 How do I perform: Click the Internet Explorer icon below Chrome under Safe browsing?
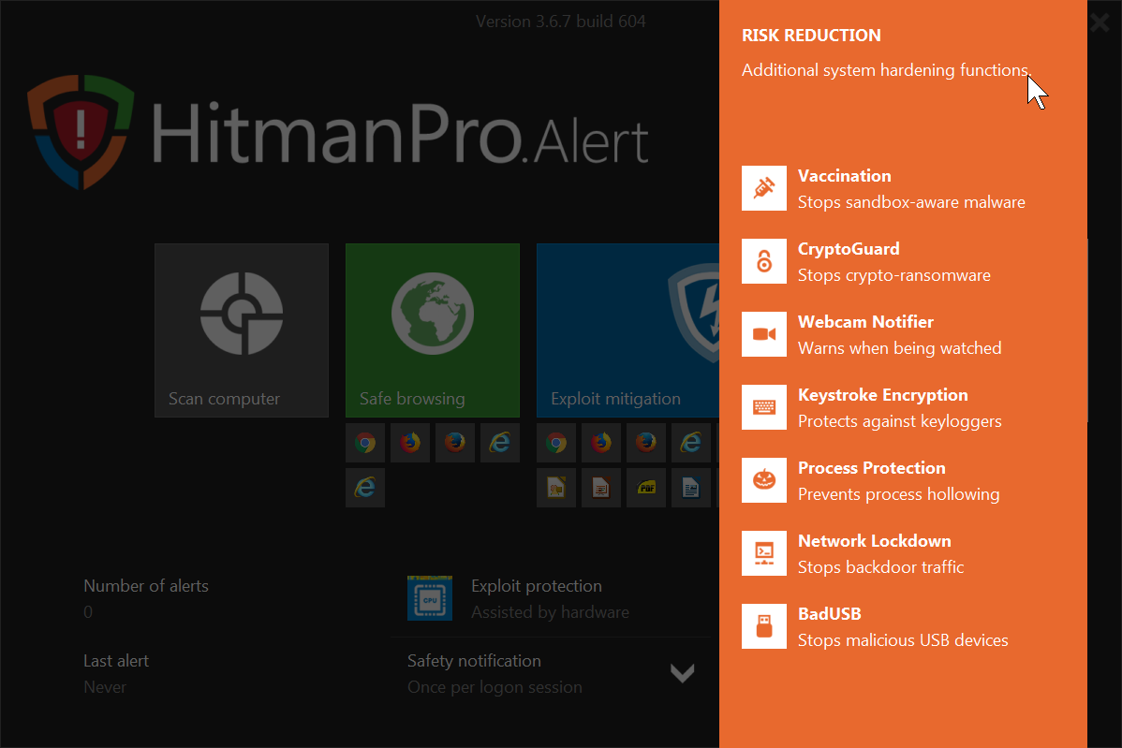365,488
